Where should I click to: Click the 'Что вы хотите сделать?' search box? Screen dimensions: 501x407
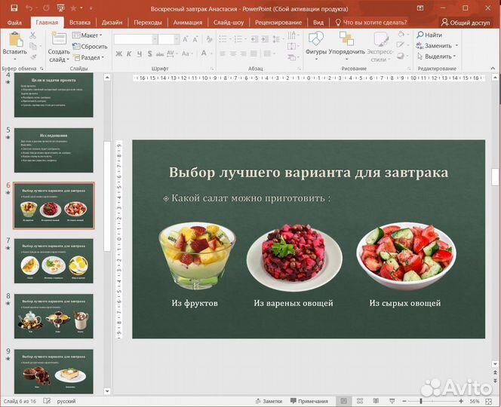[x=371, y=23]
